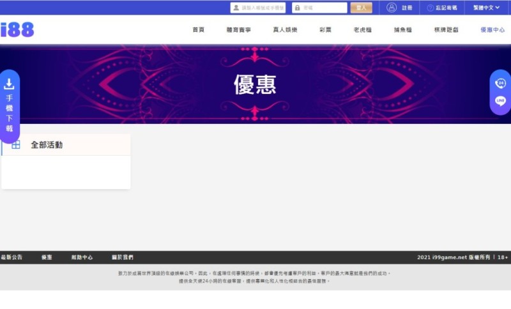The height and width of the screenshot is (309, 511).
Task: Open the 24-hour customer service icon
Action: (x=500, y=84)
